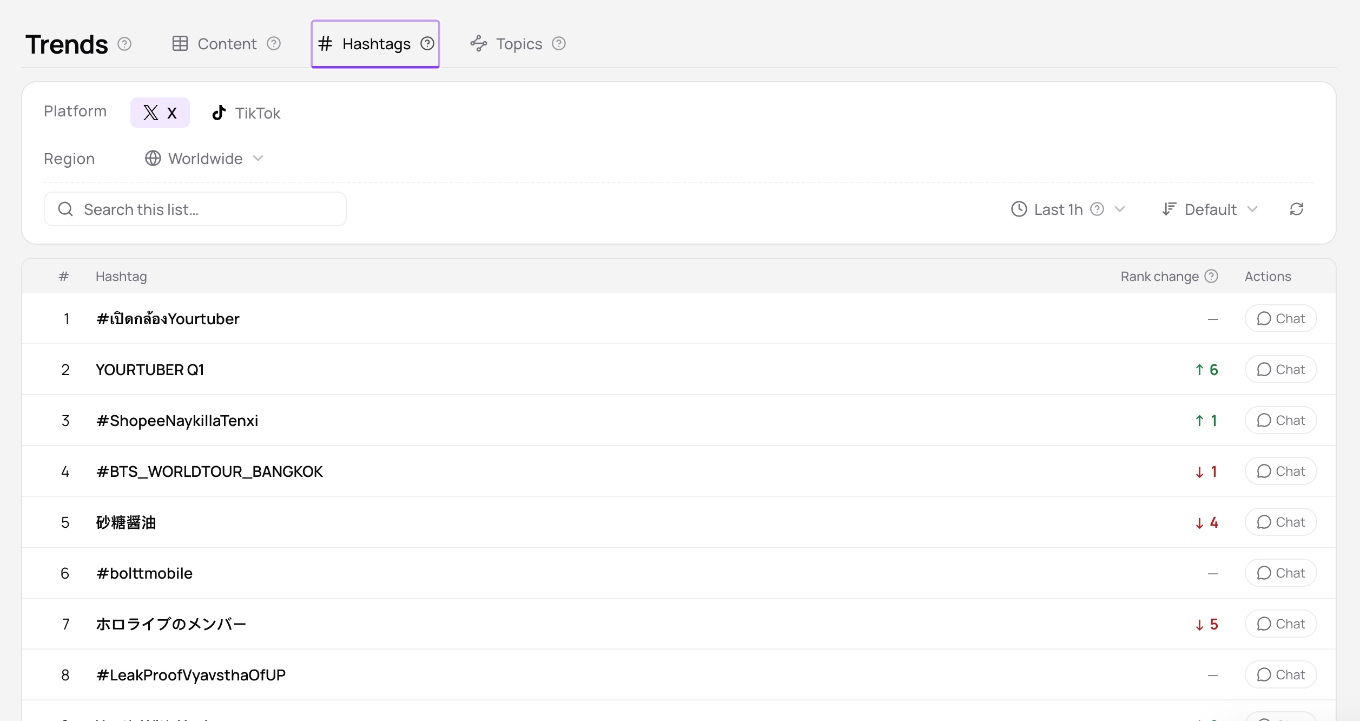Click the YOURTUBER Q1 trend name

pyautogui.click(x=150, y=370)
